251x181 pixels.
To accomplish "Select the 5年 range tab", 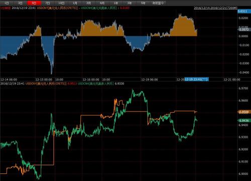I will tap(143, 3).
